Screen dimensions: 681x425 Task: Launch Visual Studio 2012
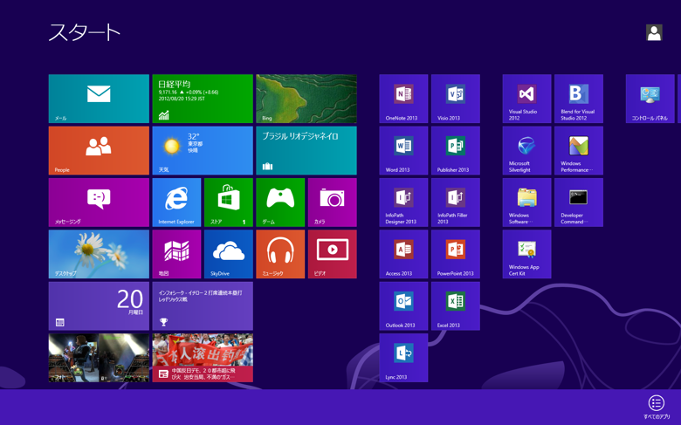pyautogui.click(x=526, y=99)
